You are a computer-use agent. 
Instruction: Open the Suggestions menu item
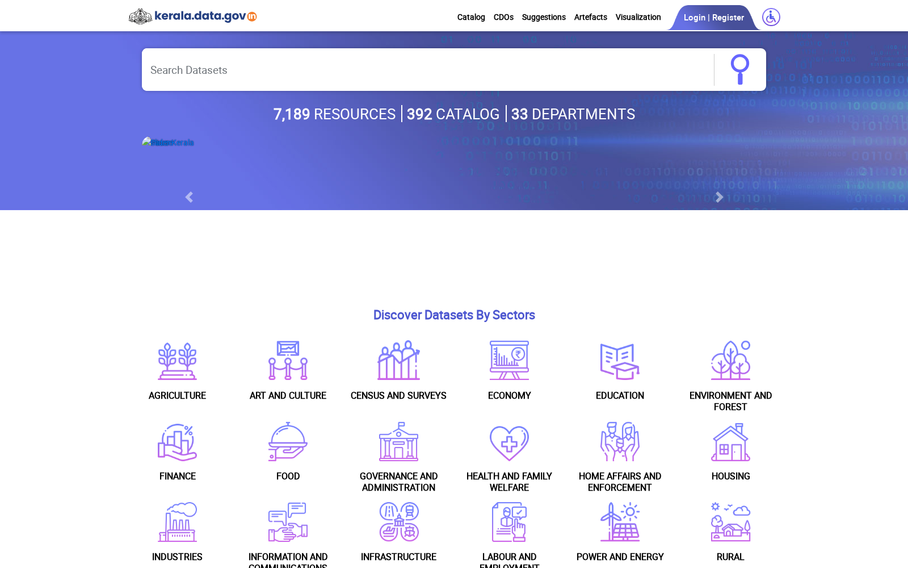pos(544,17)
